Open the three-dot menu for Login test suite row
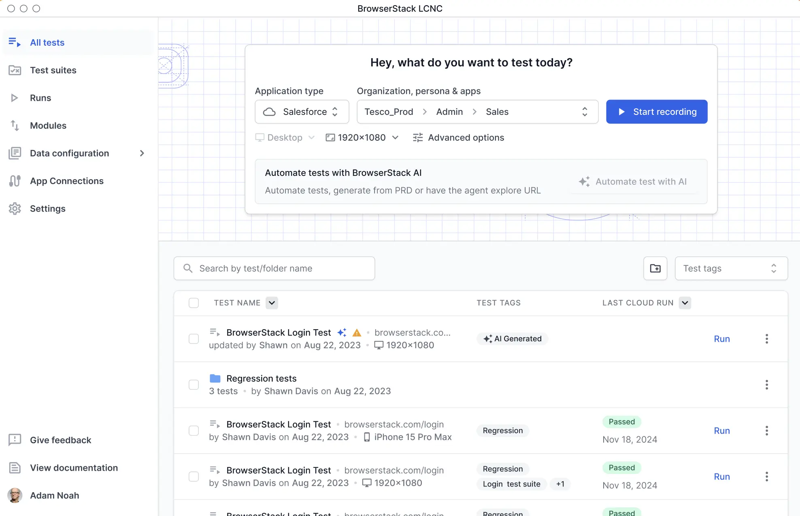800x516 pixels. [x=766, y=477]
